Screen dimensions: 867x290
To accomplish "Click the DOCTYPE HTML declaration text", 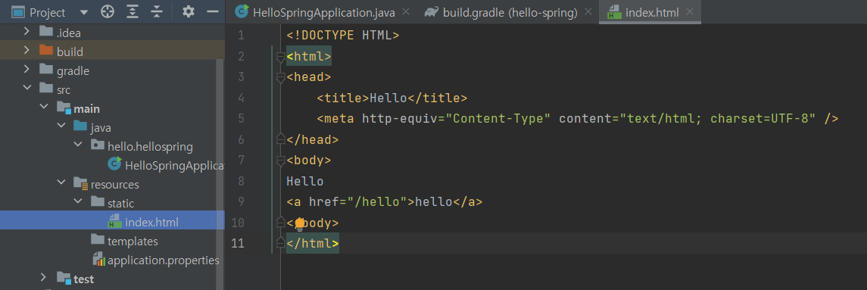I will 343,36.
